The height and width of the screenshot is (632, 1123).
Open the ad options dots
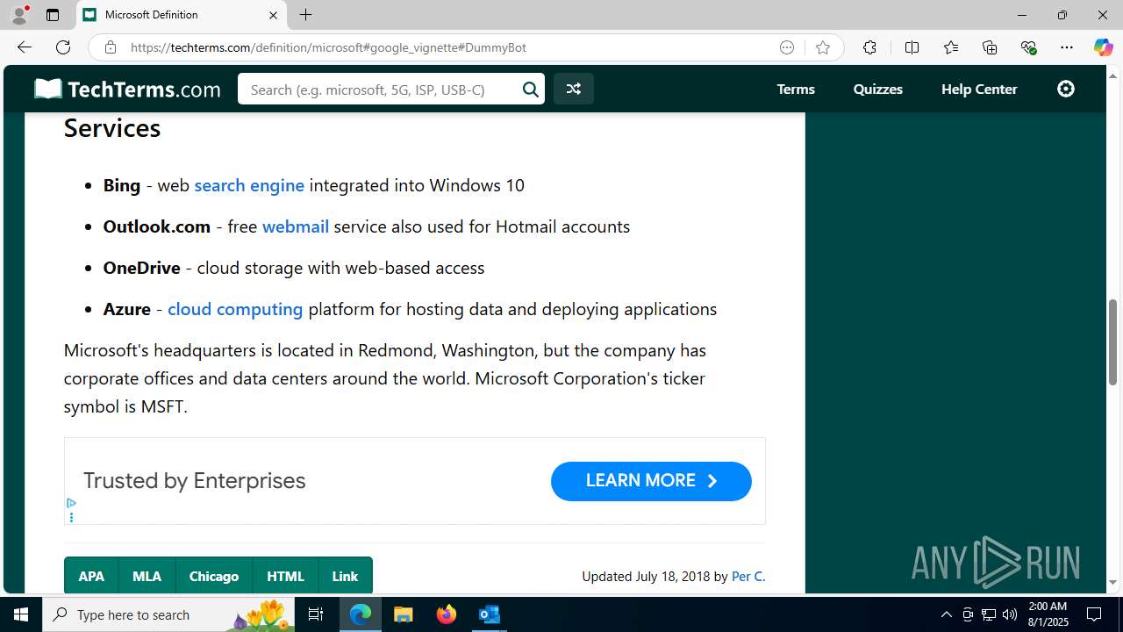[71, 517]
